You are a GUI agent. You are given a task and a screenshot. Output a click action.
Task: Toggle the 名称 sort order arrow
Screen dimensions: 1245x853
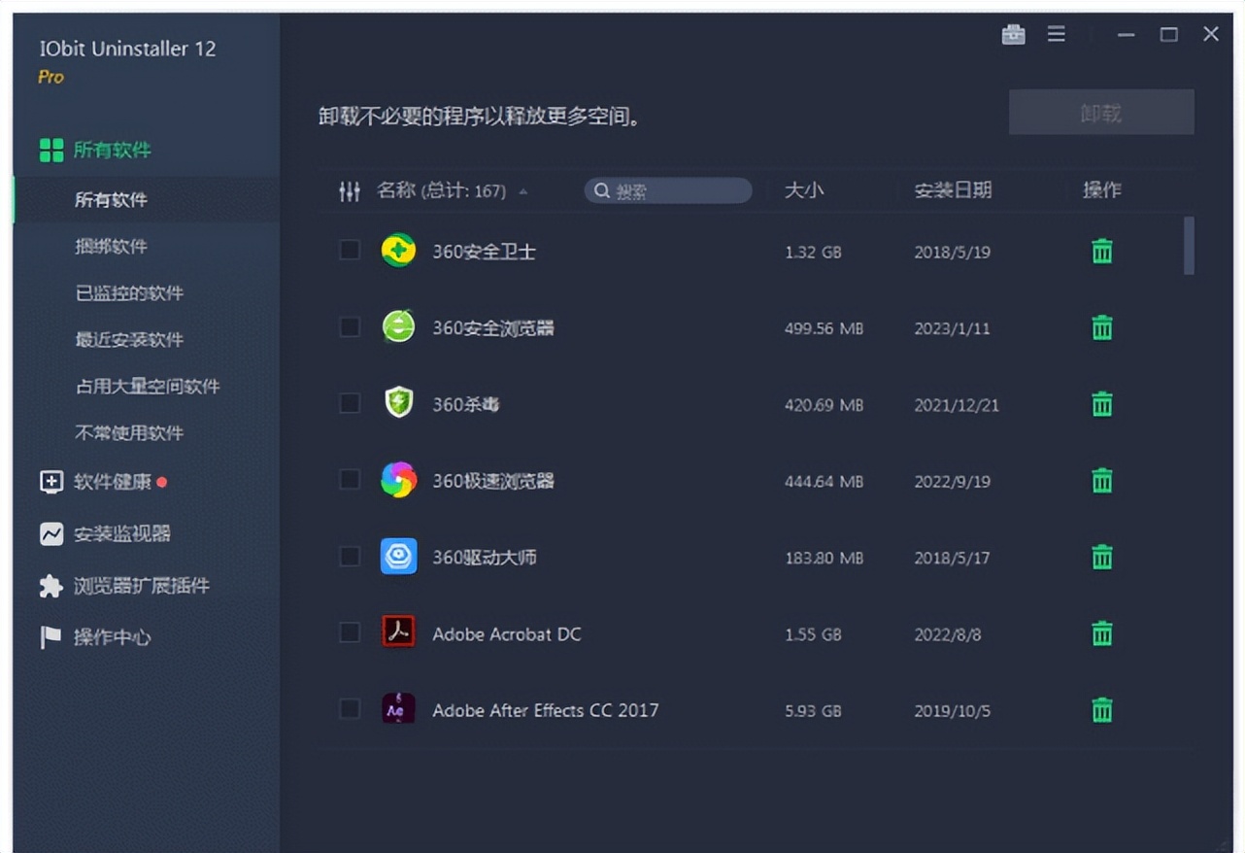522,191
